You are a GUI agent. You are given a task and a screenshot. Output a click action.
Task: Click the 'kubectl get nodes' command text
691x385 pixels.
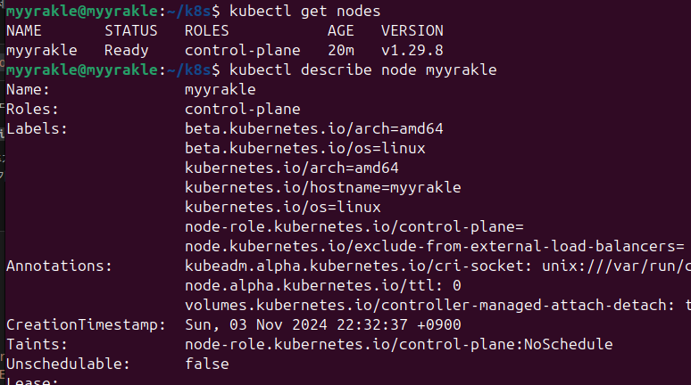[304, 11]
